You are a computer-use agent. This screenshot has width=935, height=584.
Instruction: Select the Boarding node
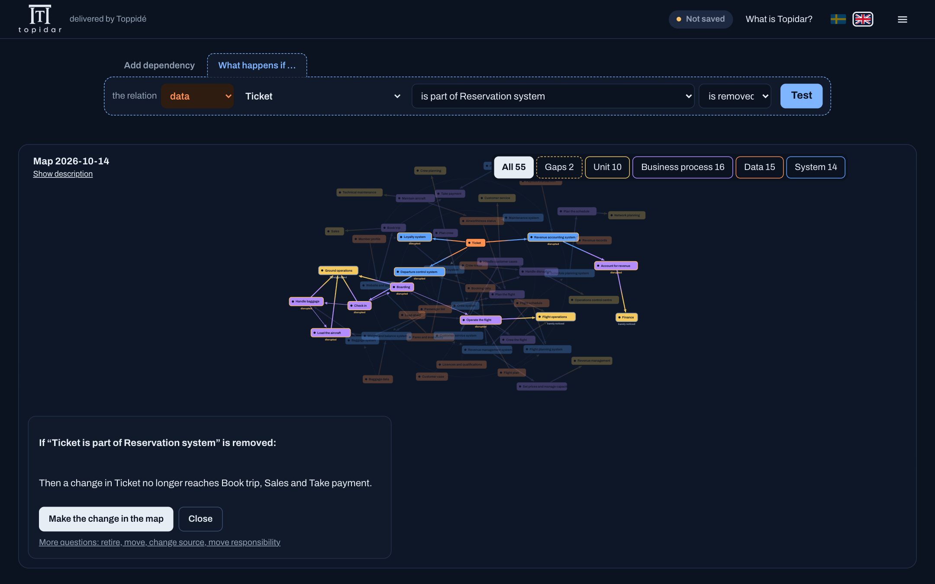(402, 287)
